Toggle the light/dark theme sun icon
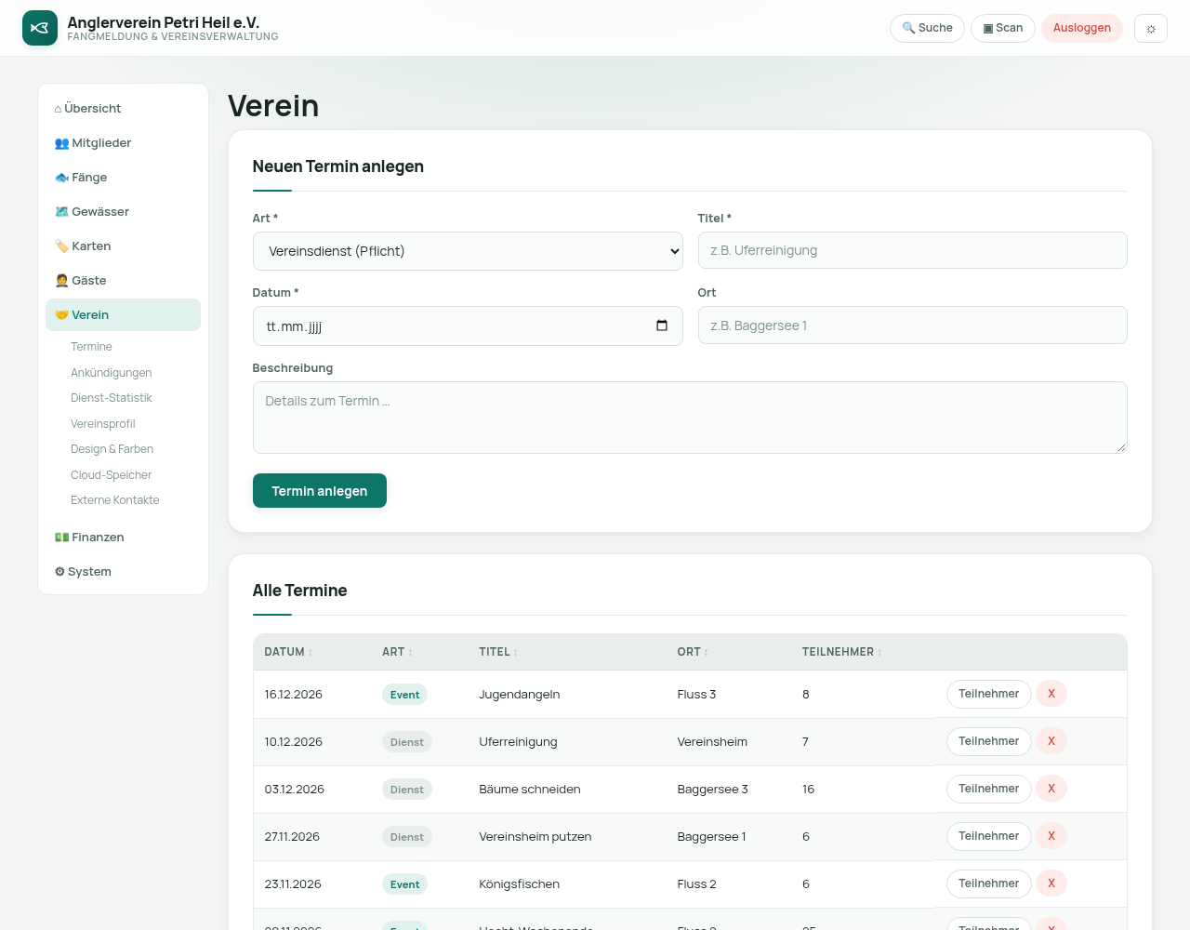Image resolution: width=1190 pixels, height=930 pixels. click(x=1151, y=28)
